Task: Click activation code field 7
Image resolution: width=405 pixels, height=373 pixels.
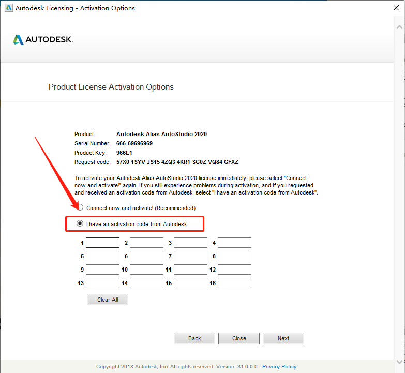Action: pos(190,256)
